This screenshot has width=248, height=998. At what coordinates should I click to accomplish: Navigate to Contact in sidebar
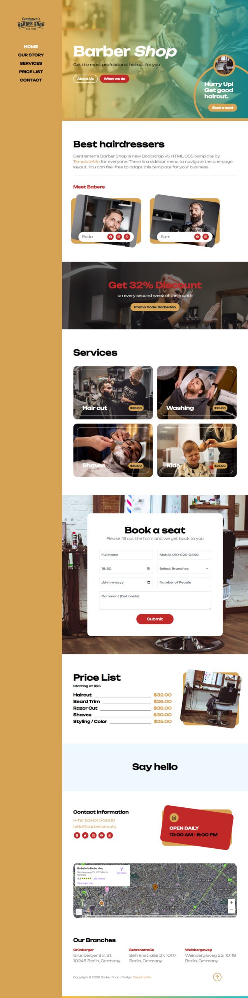pos(31,80)
